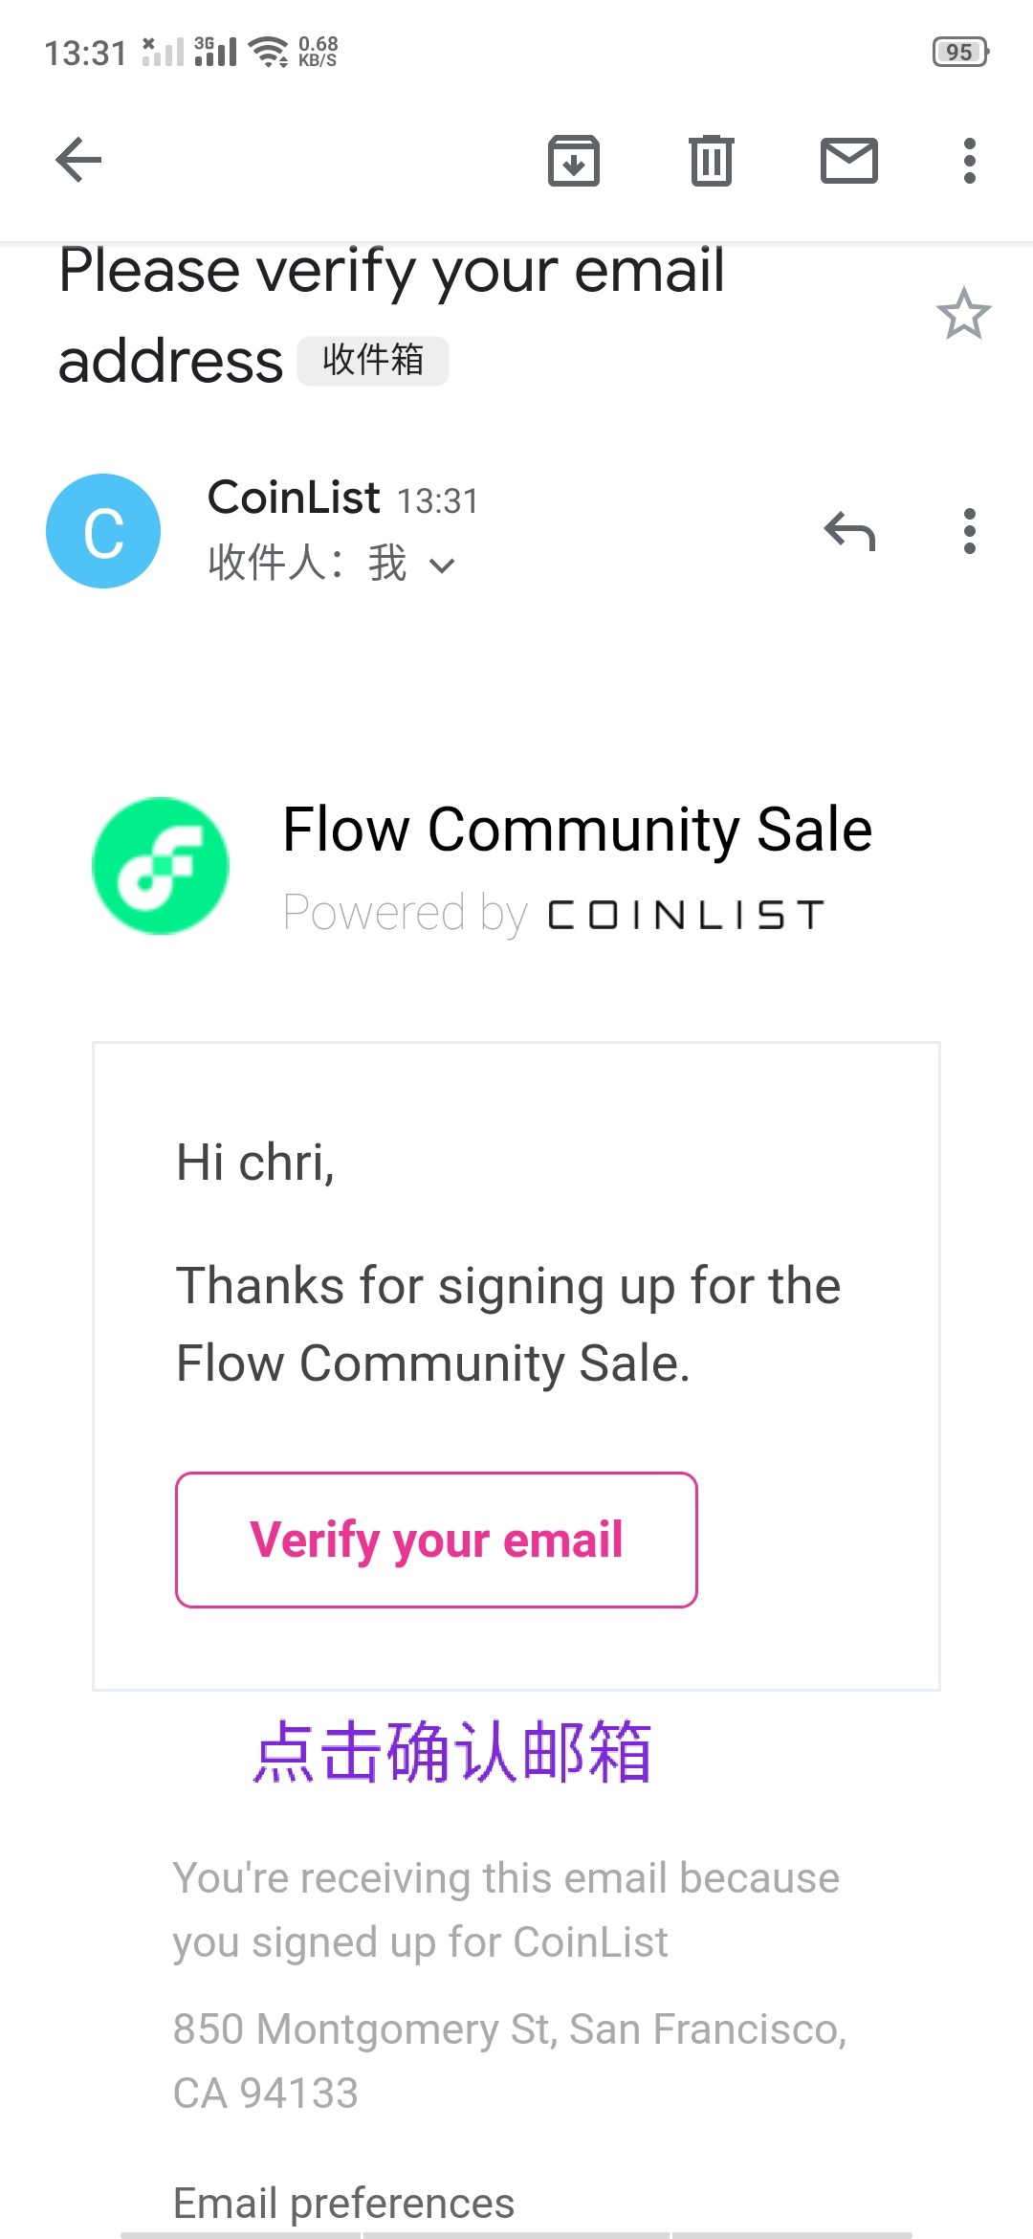Open the top toolbar overflow menu
This screenshot has height=2239, width=1033.
pos(969,160)
